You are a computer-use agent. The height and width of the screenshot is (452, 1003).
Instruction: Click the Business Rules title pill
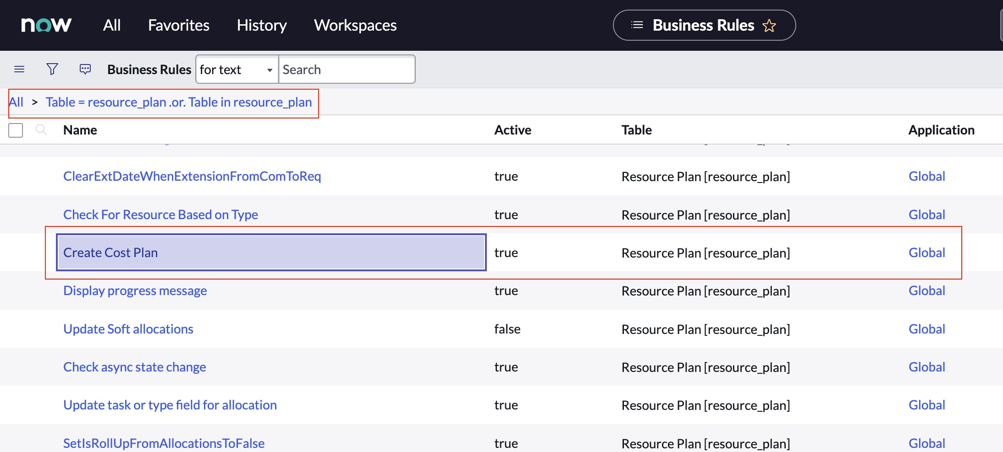pyautogui.click(x=704, y=25)
